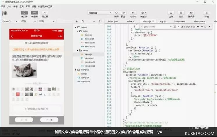Select views.js in the file tree

(88, 54)
